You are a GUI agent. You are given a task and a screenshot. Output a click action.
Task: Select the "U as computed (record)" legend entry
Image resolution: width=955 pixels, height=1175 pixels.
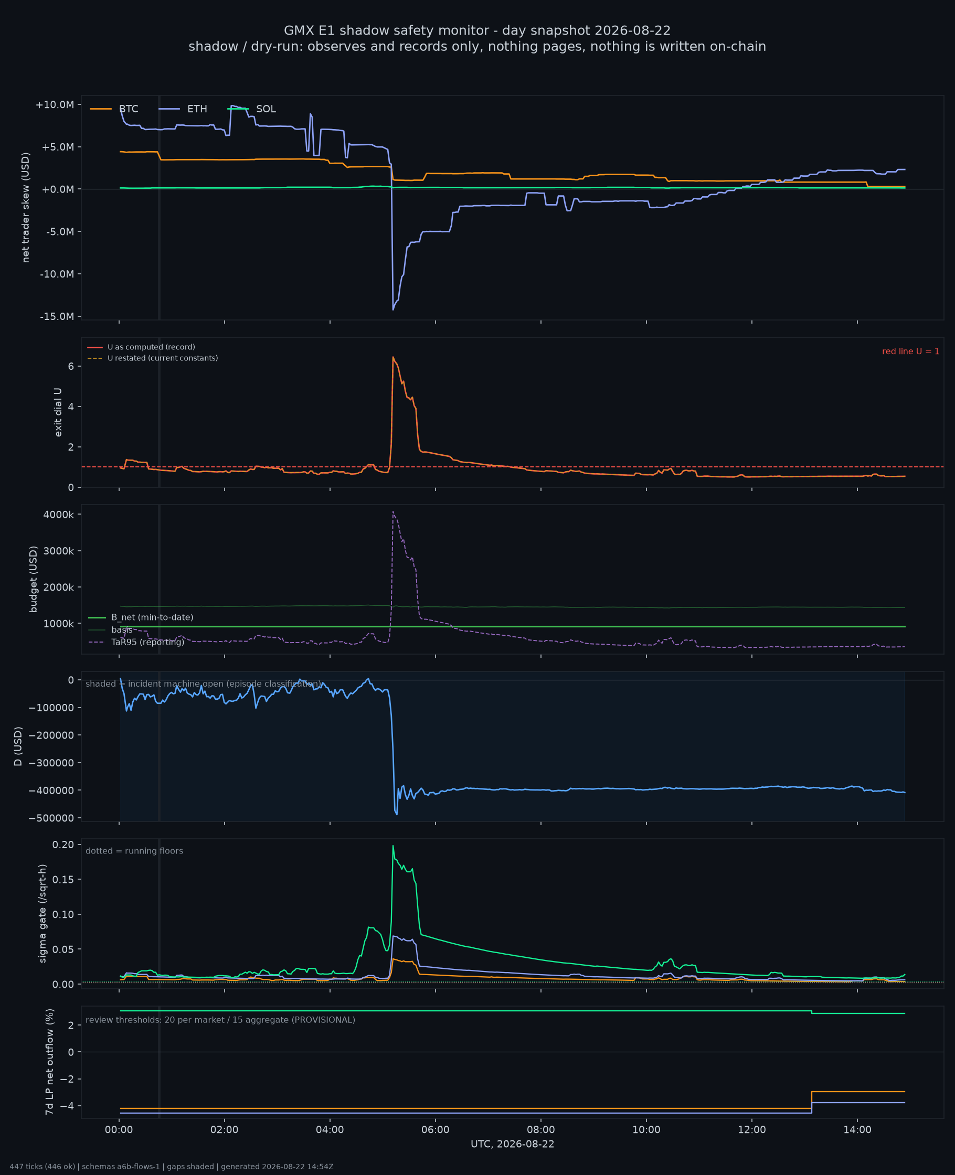click(x=151, y=347)
